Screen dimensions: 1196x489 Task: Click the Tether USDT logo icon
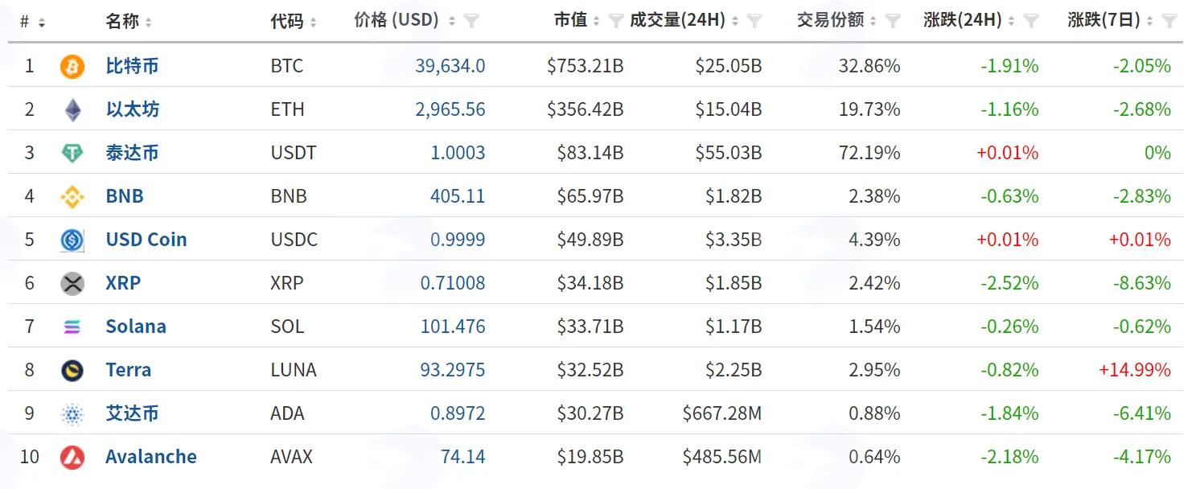tap(72, 153)
